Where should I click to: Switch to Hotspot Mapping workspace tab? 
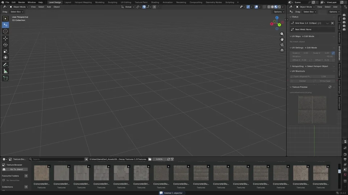83,2
